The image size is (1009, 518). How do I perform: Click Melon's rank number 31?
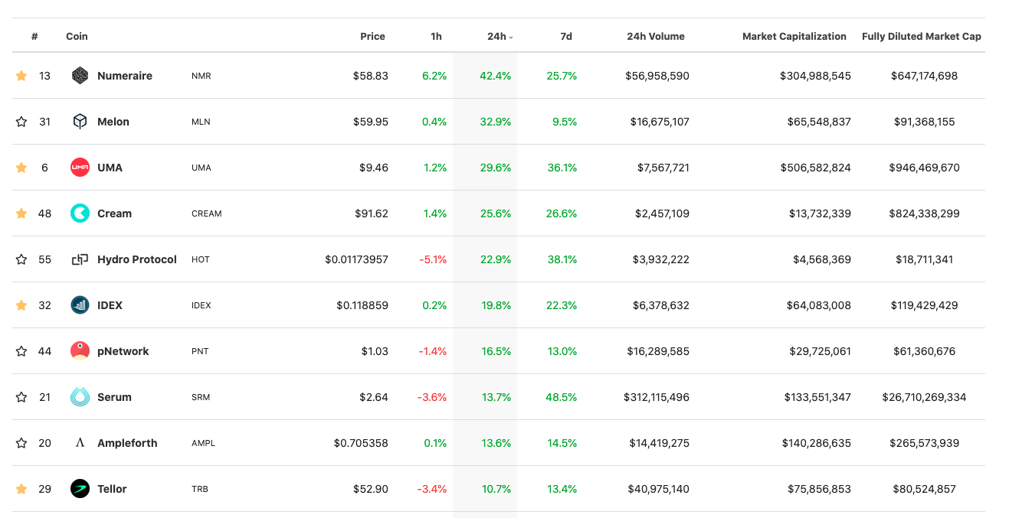(44, 122)
